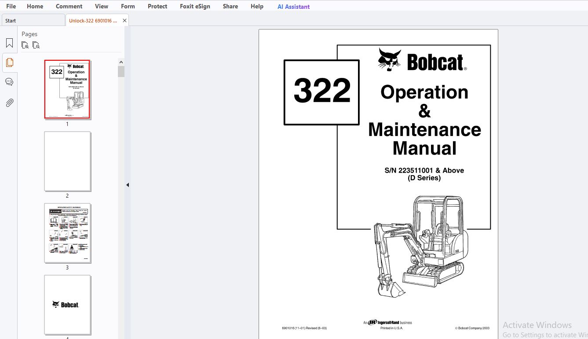The image size is (588, 339).
Task: Switch to the Start document tab
Action: [x=33, y=20]
